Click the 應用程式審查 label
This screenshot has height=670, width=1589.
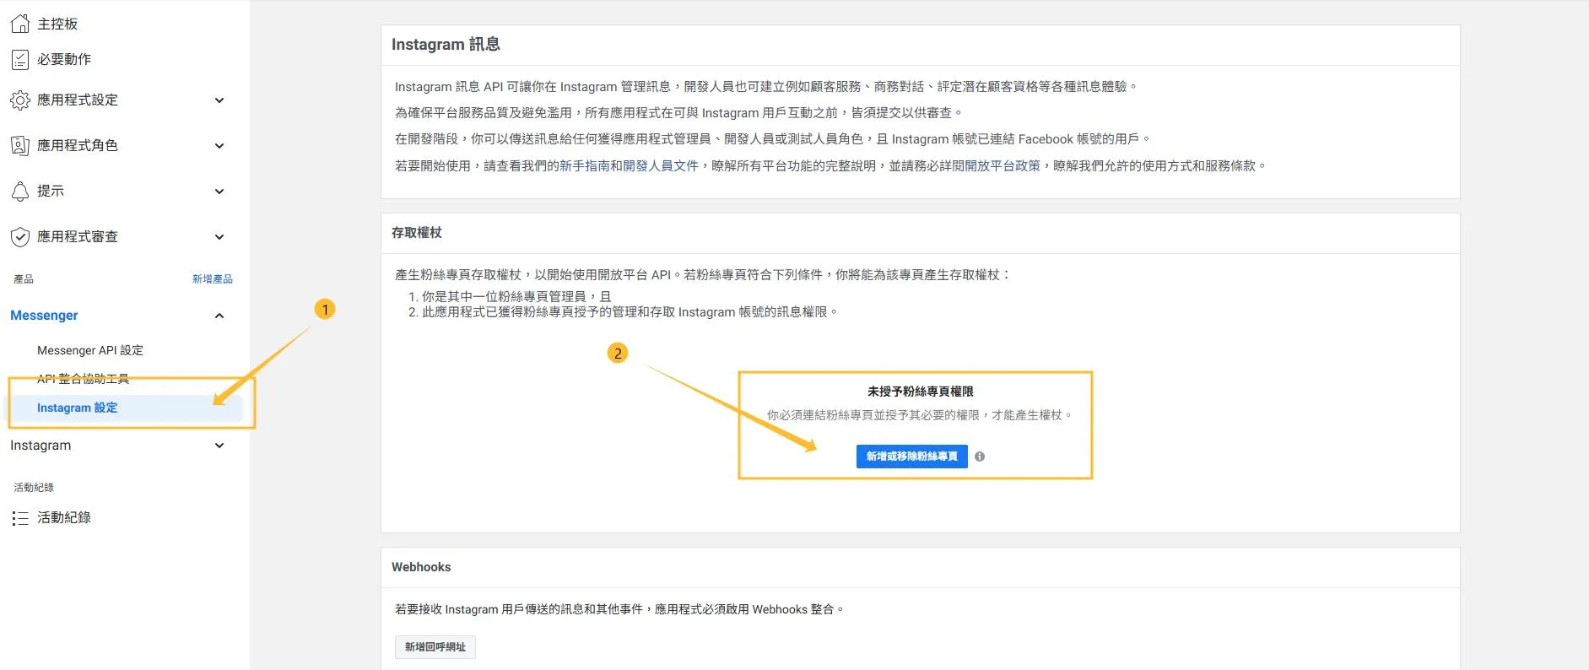[78, 237]
